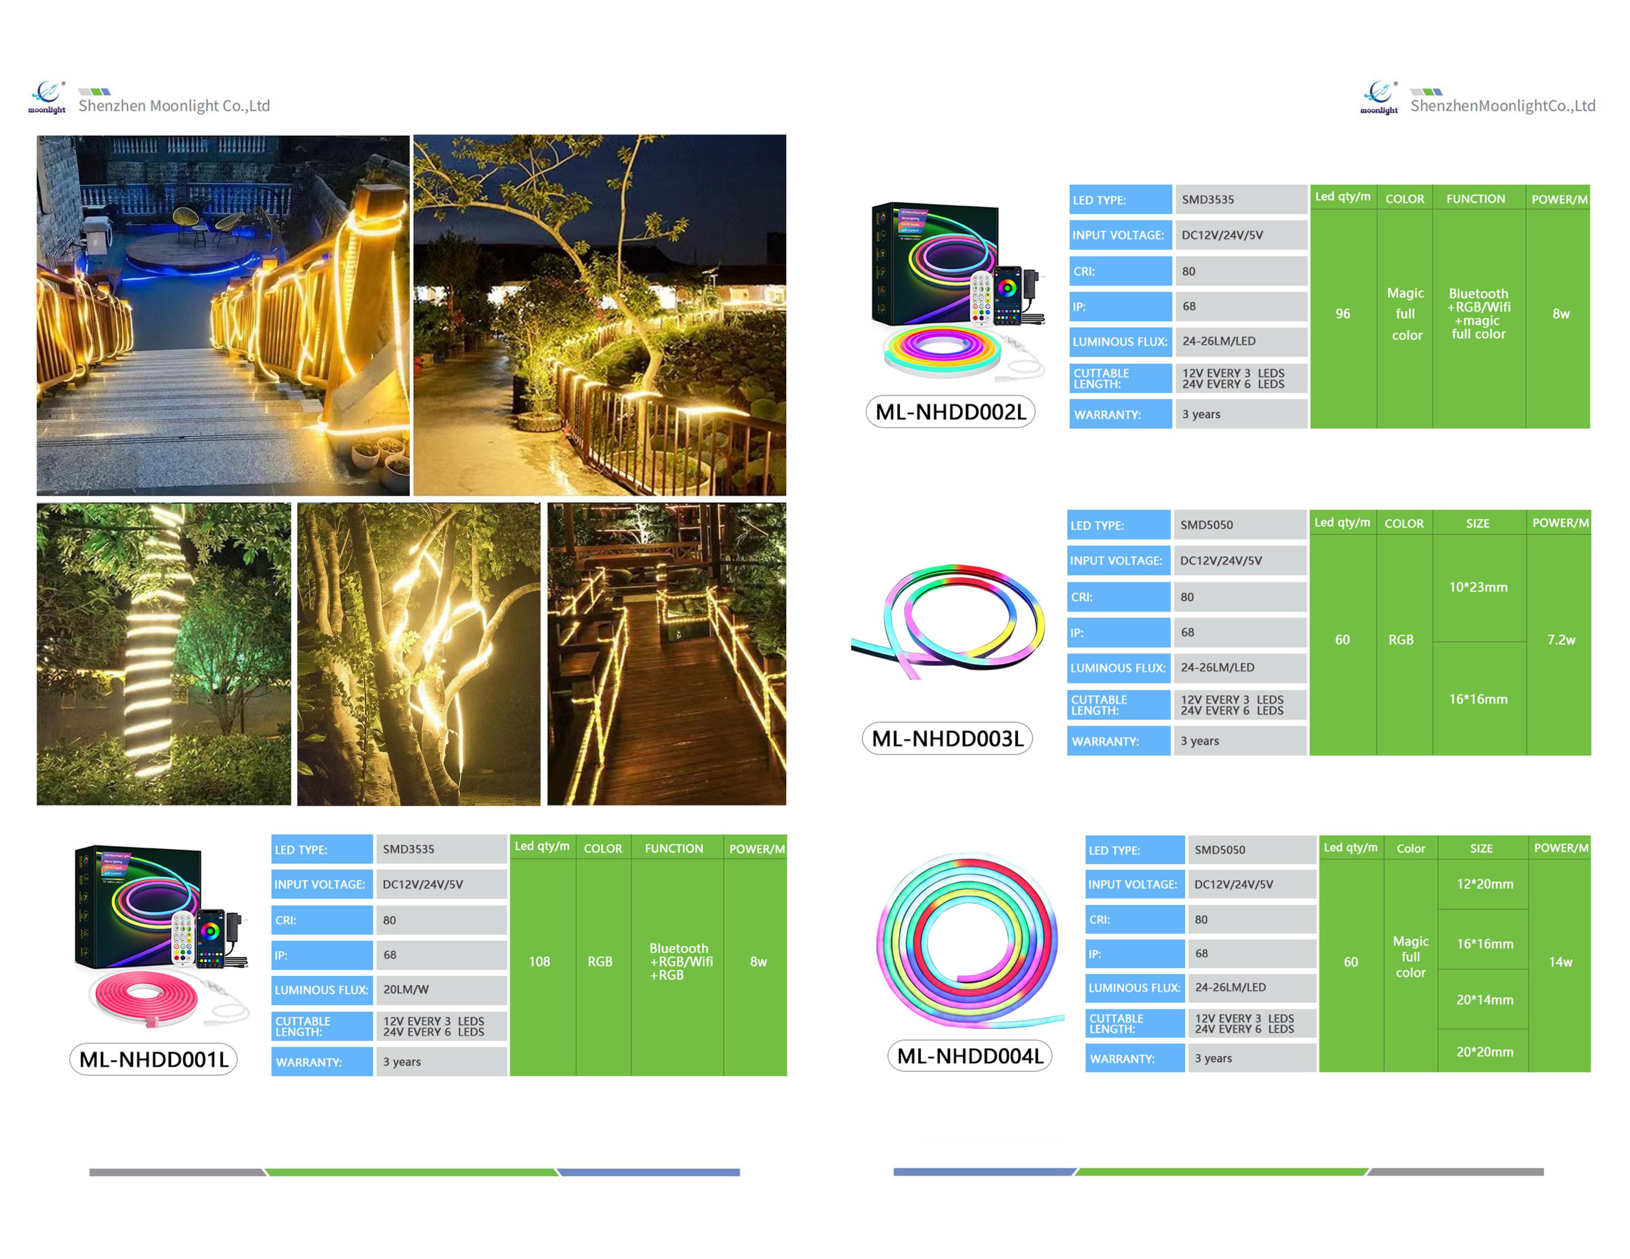Click the moonlight logo at top left
This screenshot has height=1259, width=1630.
click(47, 97)
